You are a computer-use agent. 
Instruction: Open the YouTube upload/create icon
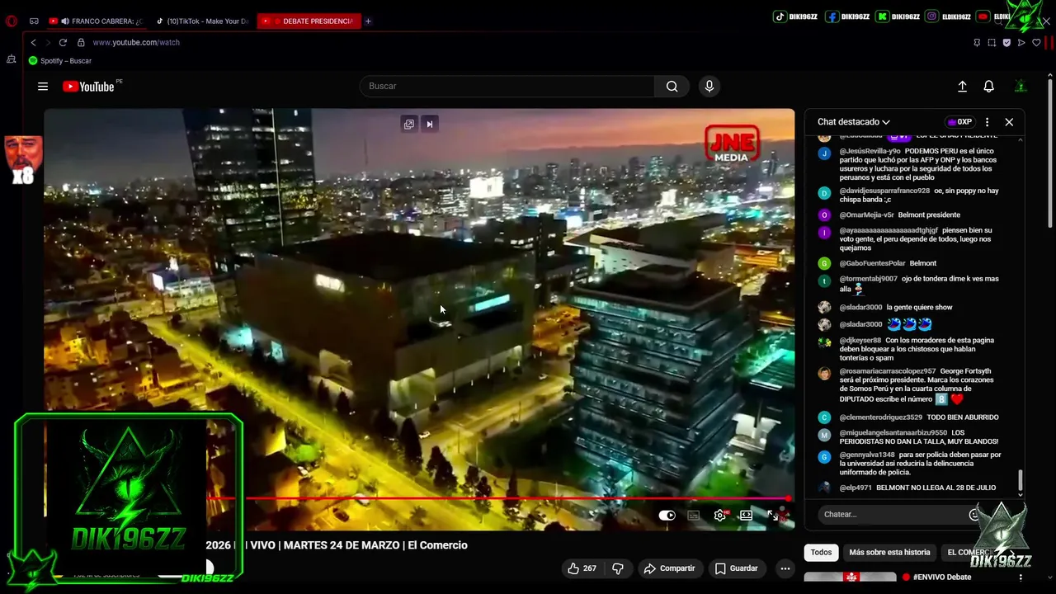pyautogui.click(x=962, y=87)
